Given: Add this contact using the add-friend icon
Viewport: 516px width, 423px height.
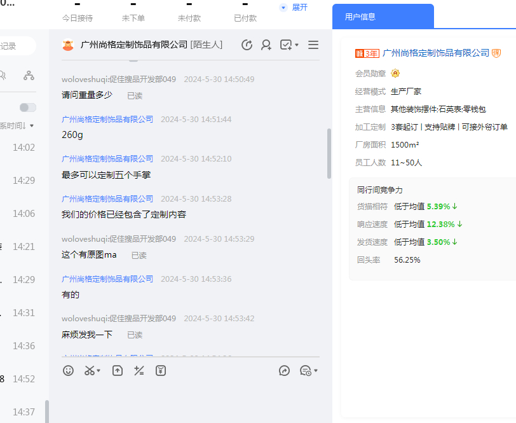Looking at the screenshot, I should (x=266, y=45).
